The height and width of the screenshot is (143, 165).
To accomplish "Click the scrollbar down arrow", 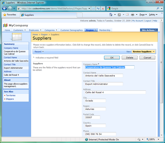I will pos(161,135).
